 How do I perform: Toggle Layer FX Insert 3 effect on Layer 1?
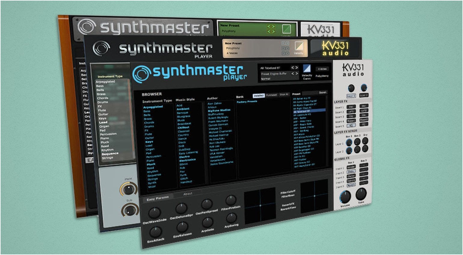pyautogui.click(x=351, y=116)
